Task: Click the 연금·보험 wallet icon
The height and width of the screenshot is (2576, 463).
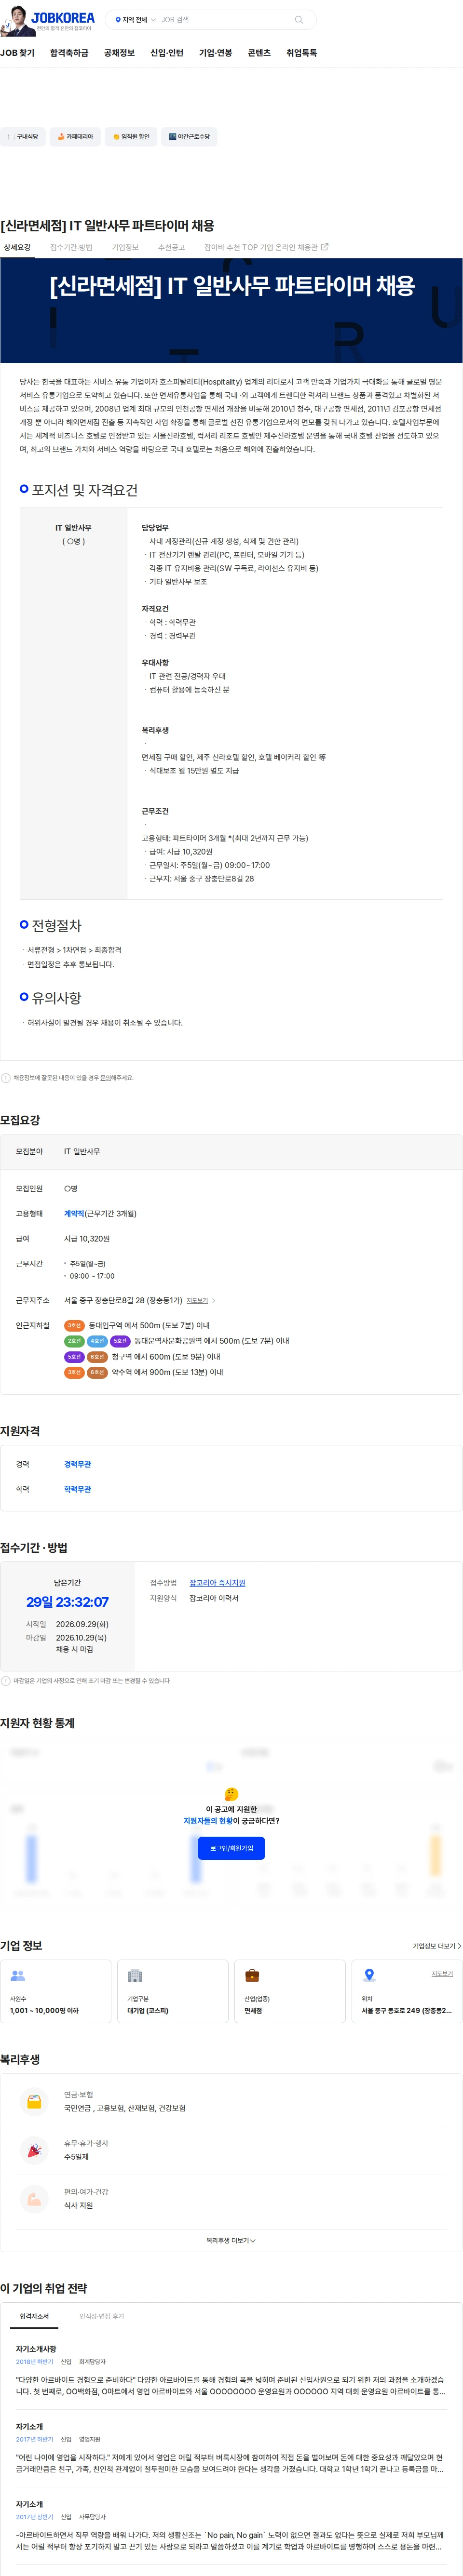Action: tap(34, 2101)
